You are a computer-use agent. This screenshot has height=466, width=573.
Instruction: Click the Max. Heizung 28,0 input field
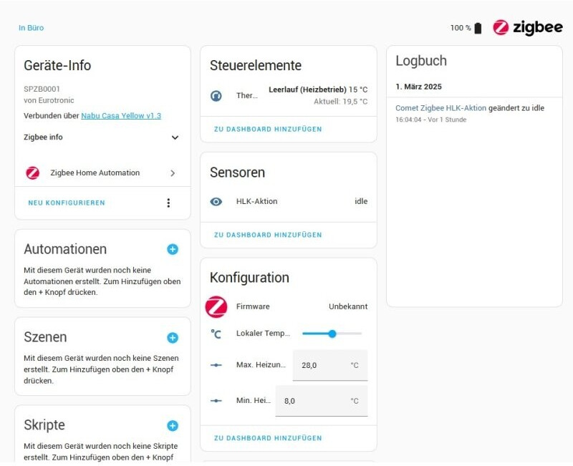coord(329,365)
